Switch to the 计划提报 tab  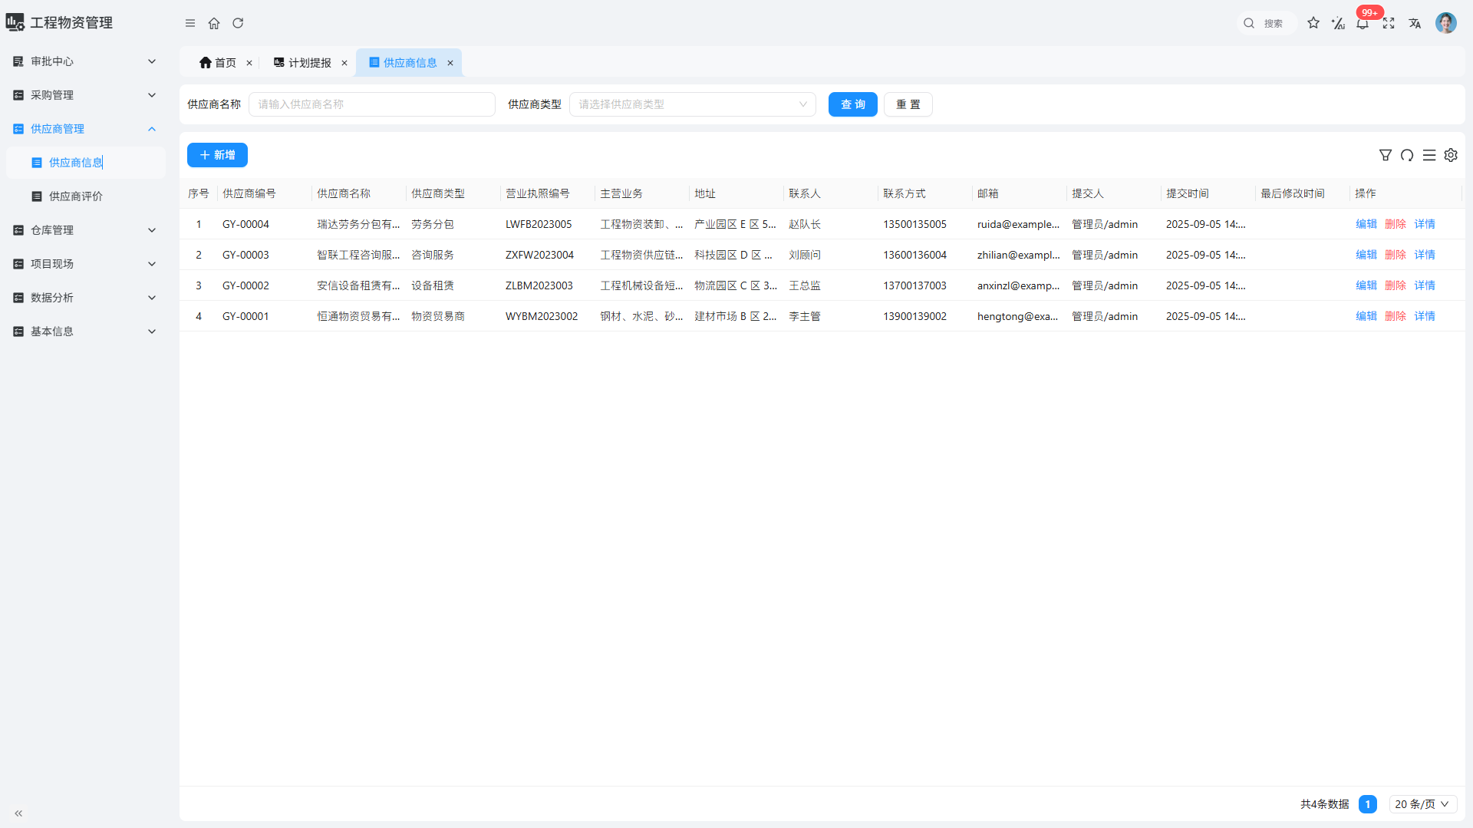(x=309, y=63)
